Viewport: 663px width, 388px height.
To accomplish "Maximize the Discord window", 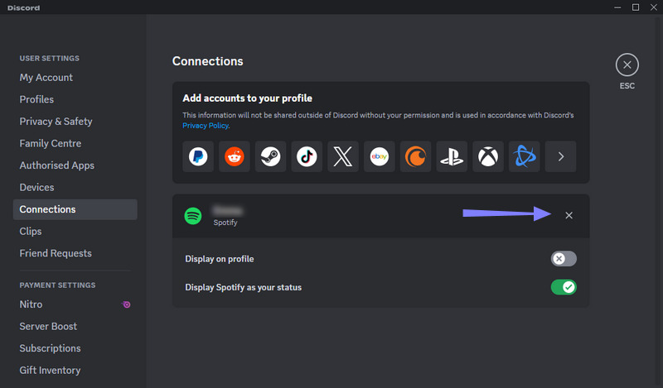I will (x=636, y=7).
